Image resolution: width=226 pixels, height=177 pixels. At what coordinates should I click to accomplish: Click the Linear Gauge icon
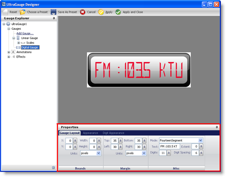[x=18, y=38]
